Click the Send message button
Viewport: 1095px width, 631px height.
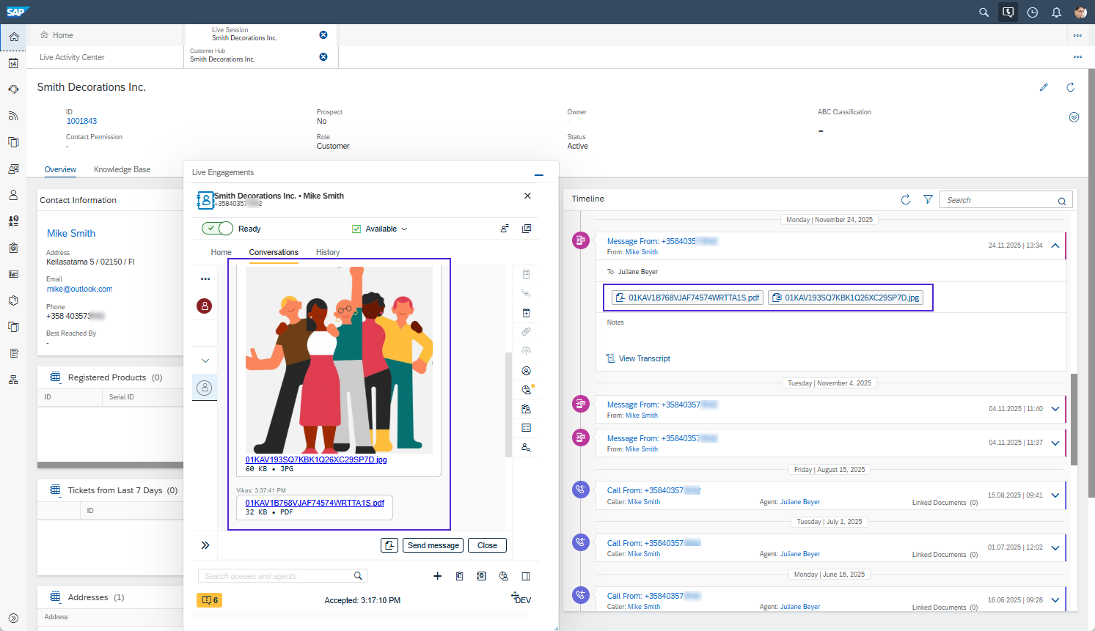(433, 545)
